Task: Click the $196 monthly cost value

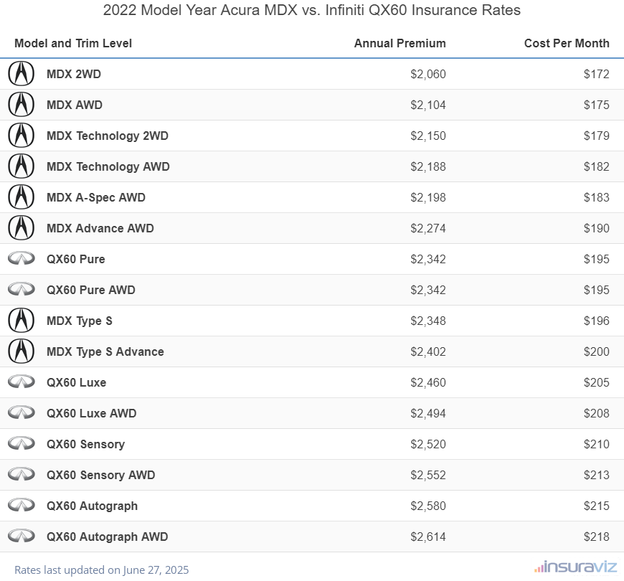Action: coord(597,321)
